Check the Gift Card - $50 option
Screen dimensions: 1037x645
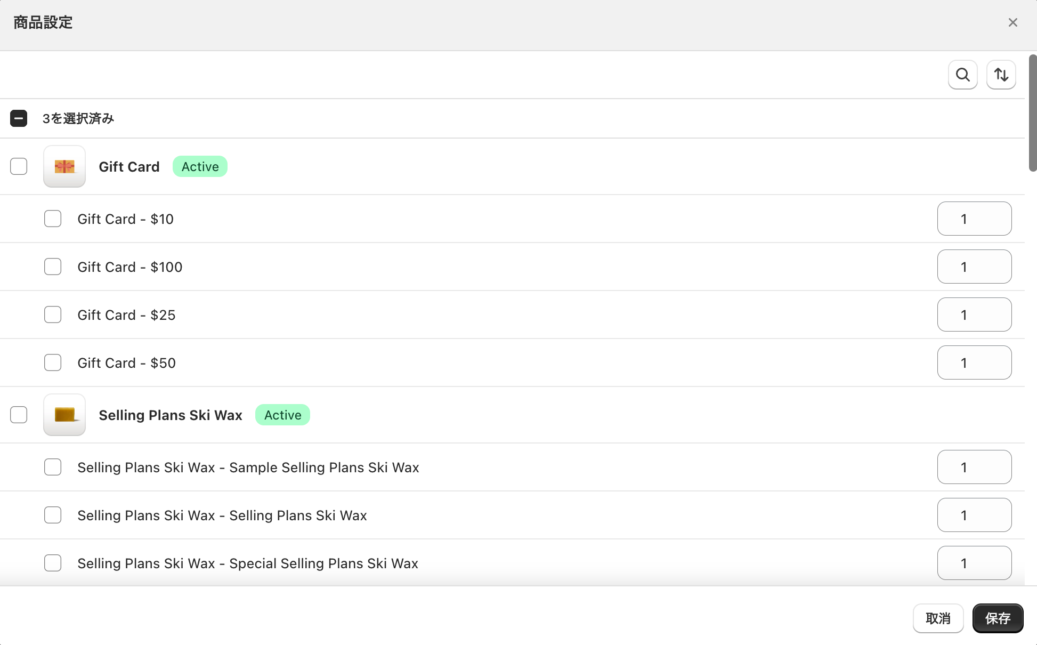[x=53, y=362]
